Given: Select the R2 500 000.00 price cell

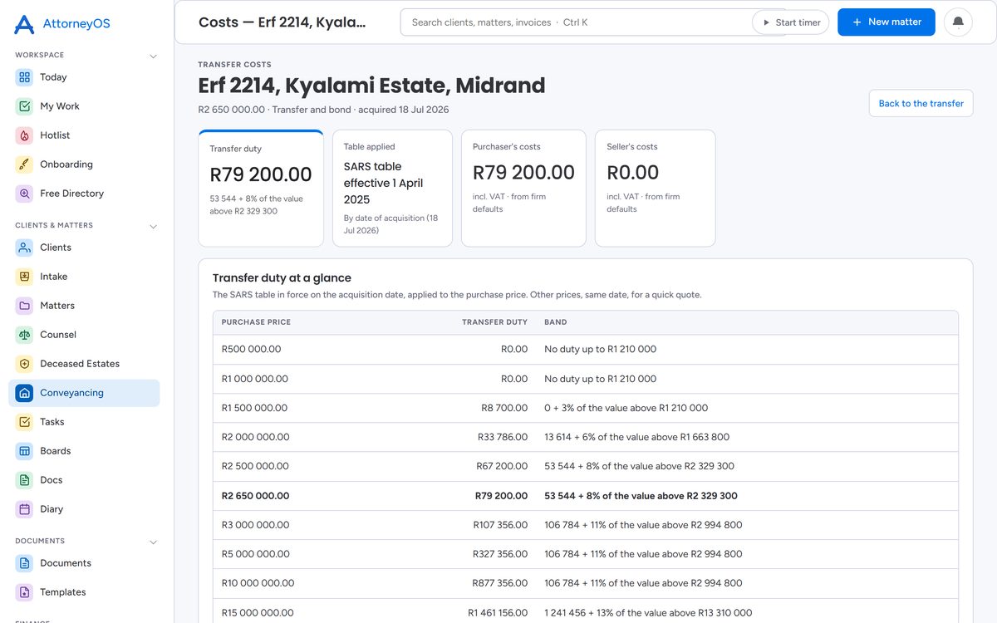Looking at the screenshot, I should (x=255, y=466).
